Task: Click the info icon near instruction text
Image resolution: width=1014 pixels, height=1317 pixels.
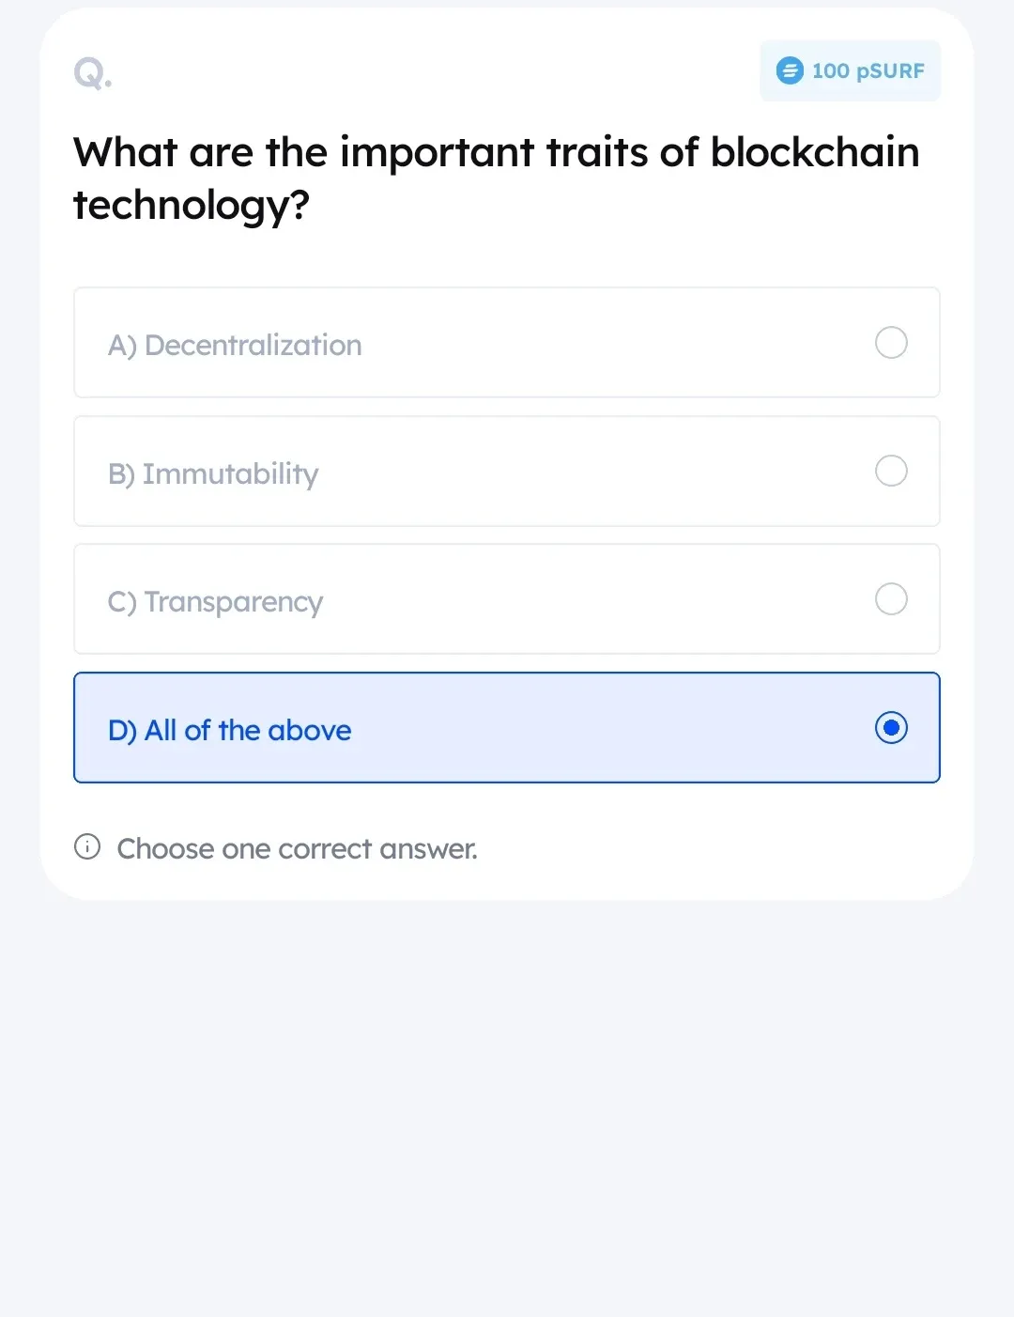Action: [87, 846]
